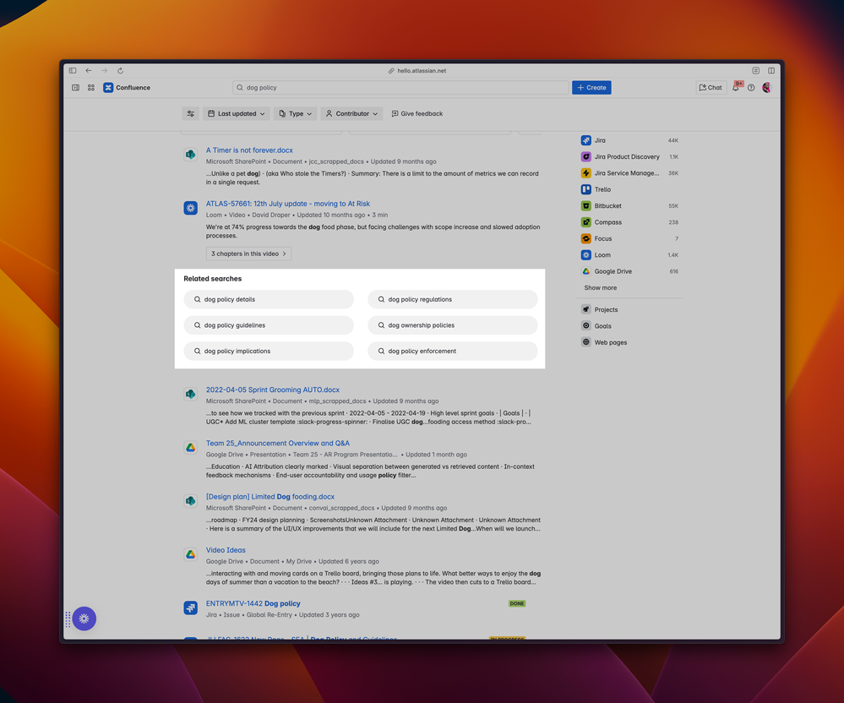The image size is (844, 703).
Task: Search for dog policy implications
Action: point(269,351)
